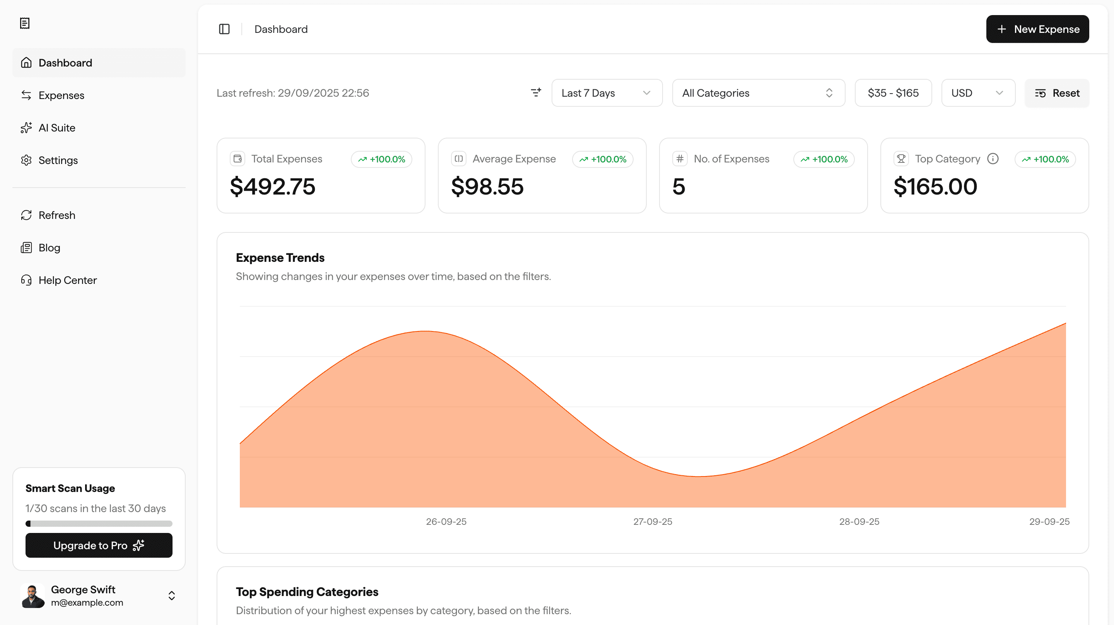Click the New Expense button
Image resolution: width=1114 pixels, height=625 pixels.
tap(1037, 29)
